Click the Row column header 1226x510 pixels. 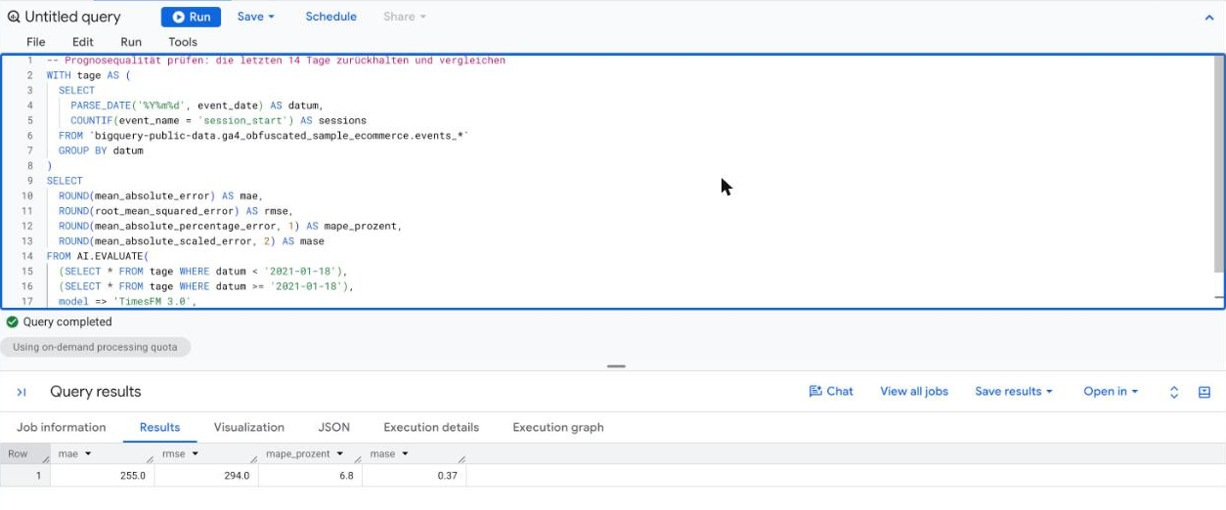pos(25,454)
